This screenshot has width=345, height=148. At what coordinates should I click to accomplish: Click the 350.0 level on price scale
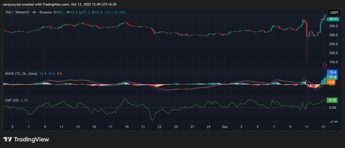tap(333, 26)
